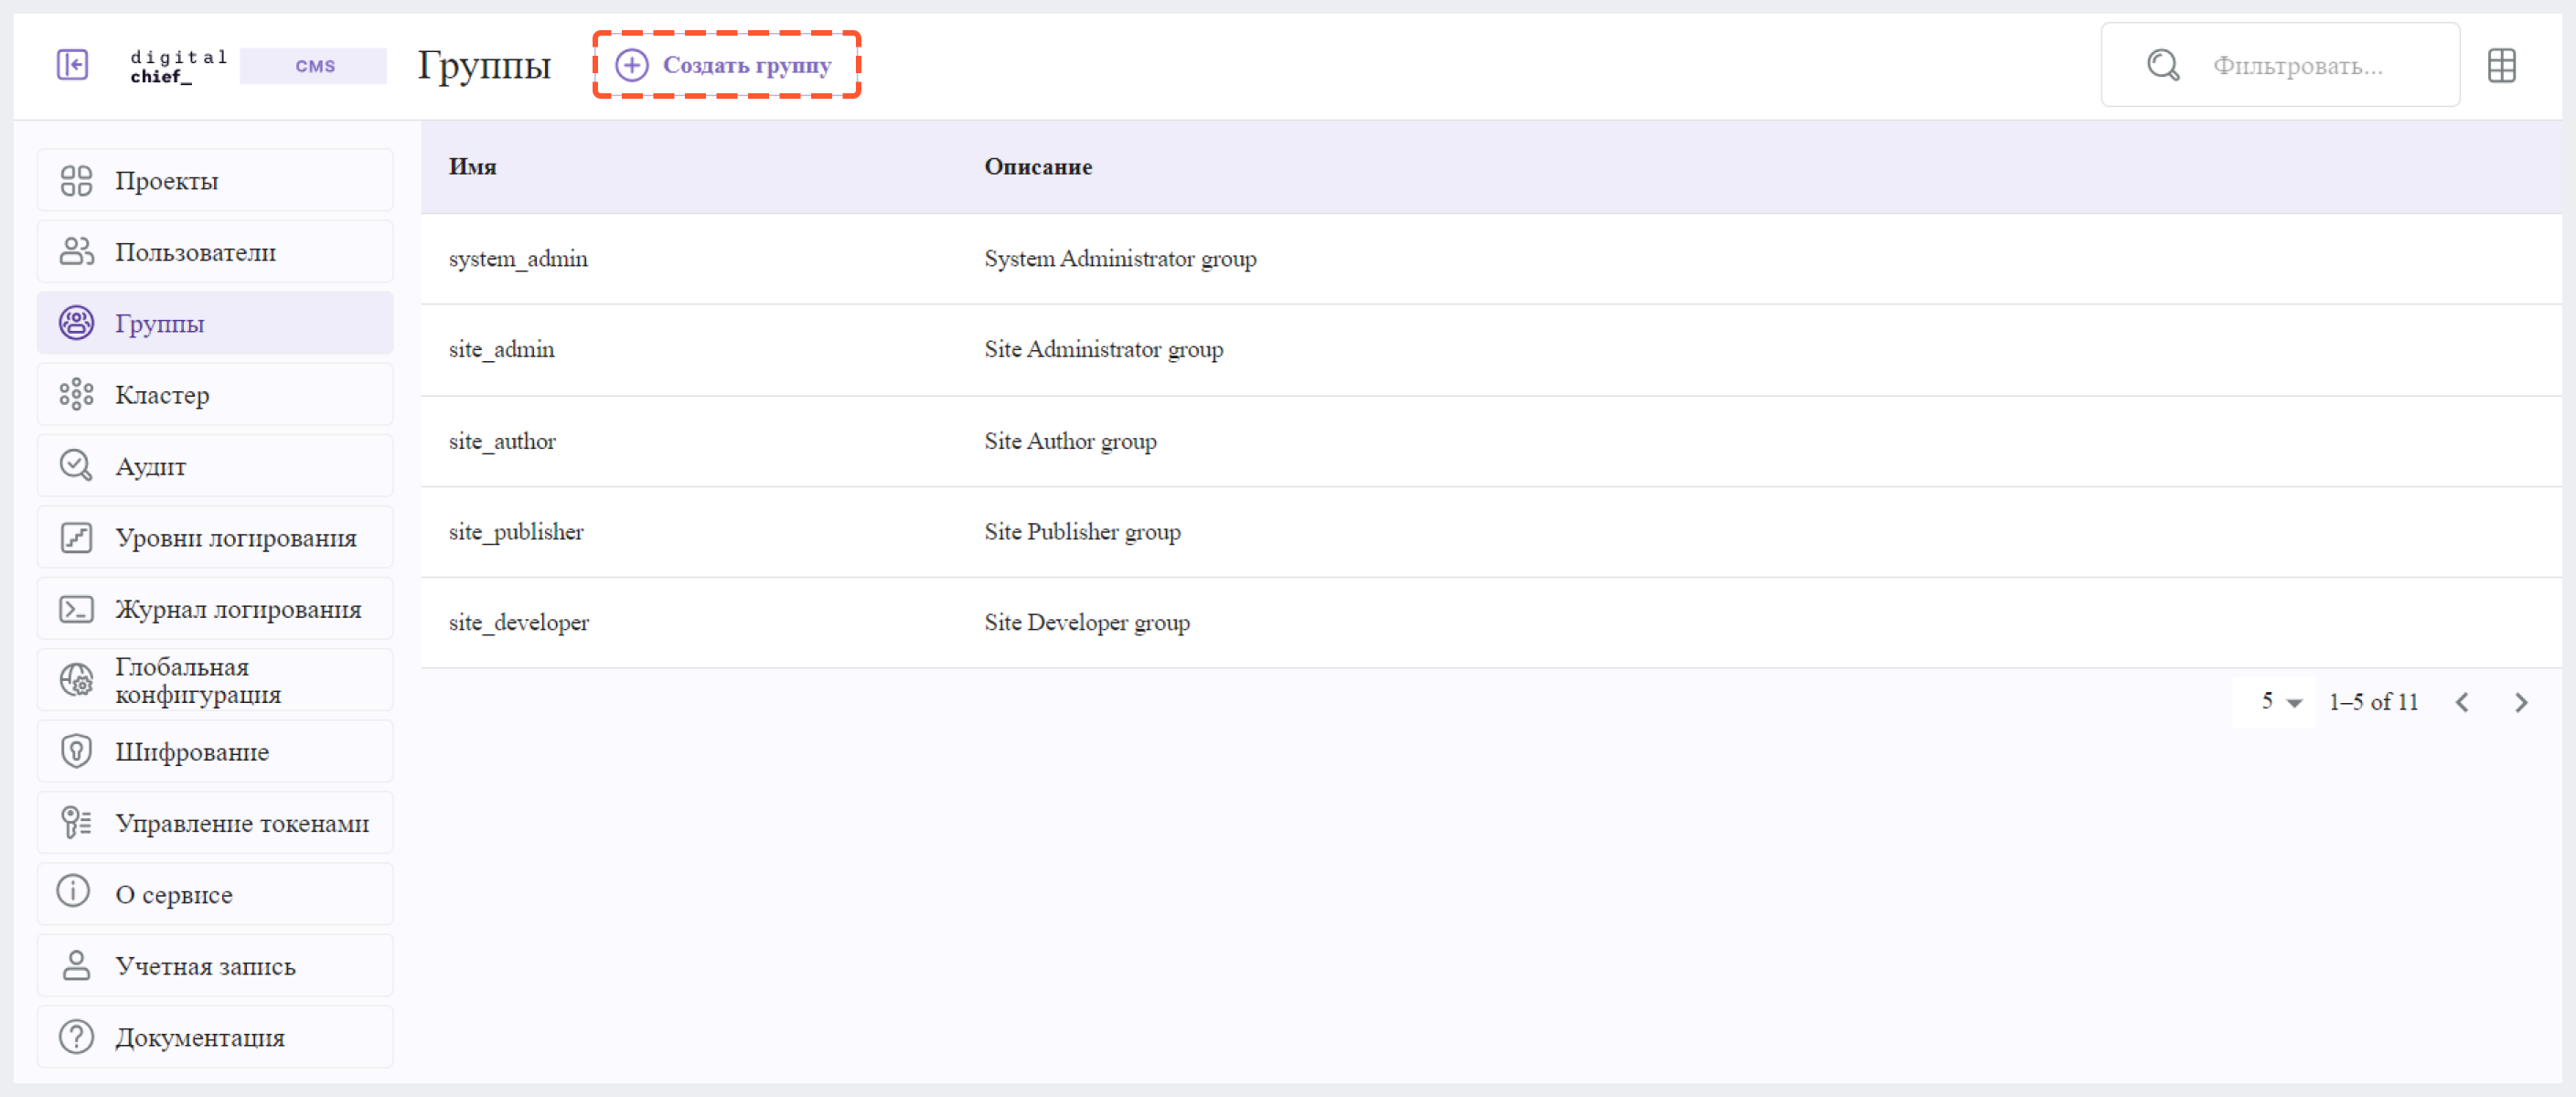Viewport: 2576px width, 1097px height.
Task: Open Шифрование section
Action: [x=215, y=751]
